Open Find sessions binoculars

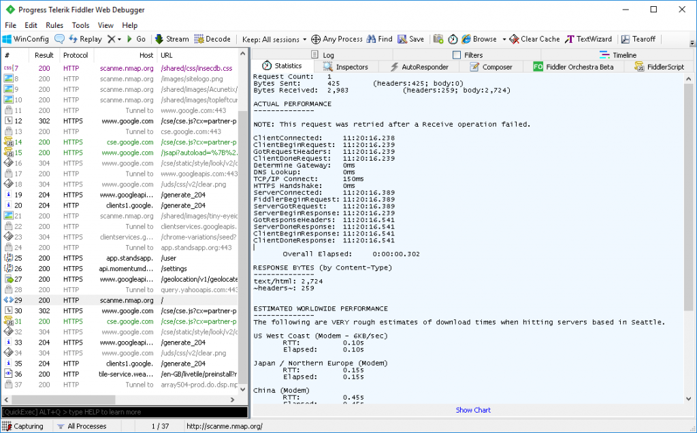click(x=380, y=39)
